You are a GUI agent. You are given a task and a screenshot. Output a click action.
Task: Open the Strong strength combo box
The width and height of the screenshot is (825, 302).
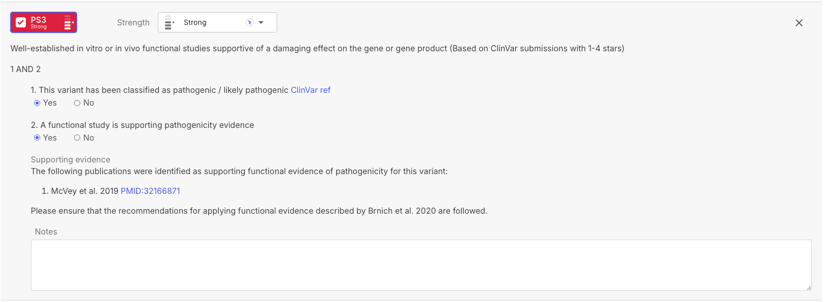point(217,22)
